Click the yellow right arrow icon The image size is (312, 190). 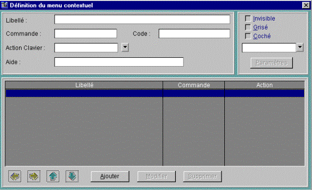click(34, 176)
